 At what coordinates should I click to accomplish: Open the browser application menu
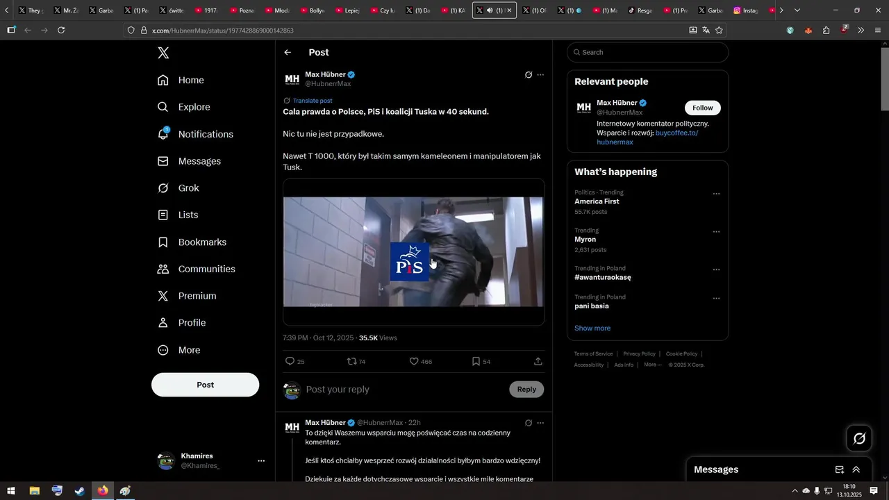878,30
